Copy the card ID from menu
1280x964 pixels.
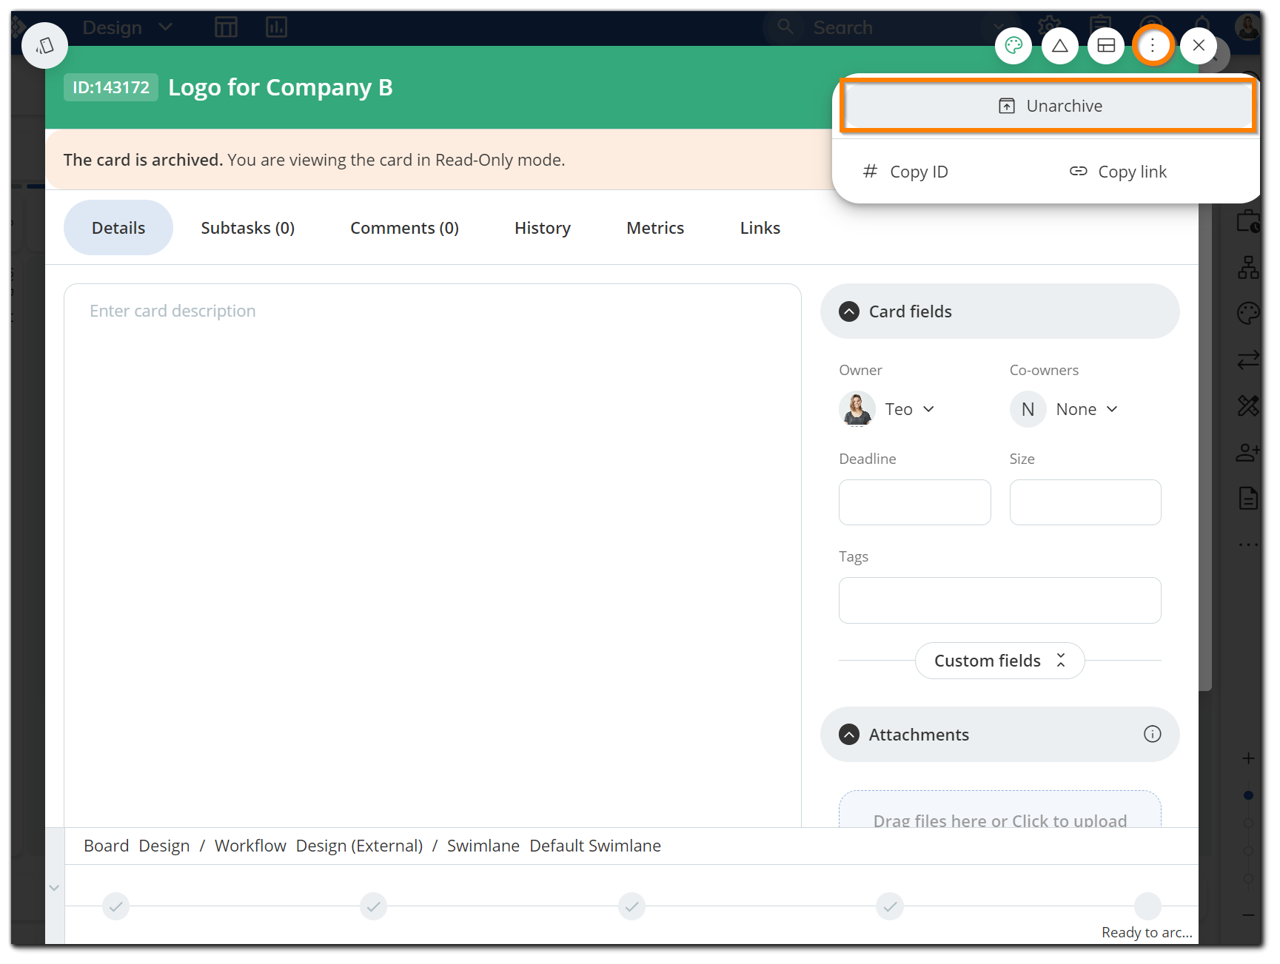tap(905, 172)
